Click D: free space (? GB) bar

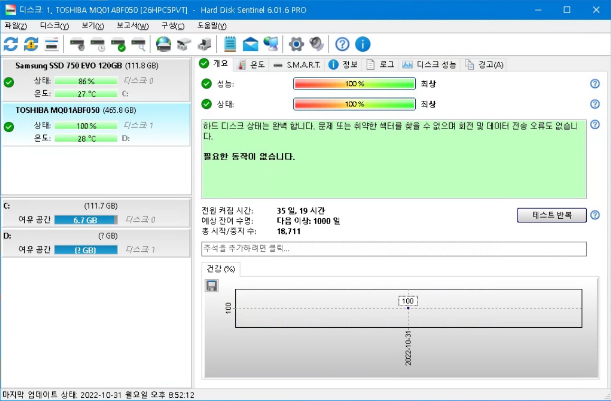[86, 250]
